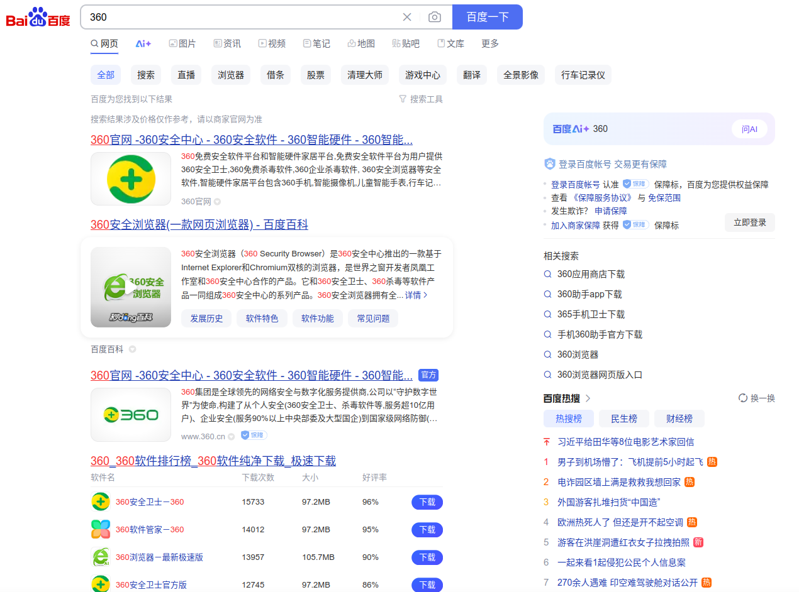Select the 浏览器 filter chip

pyautogui.click(x=231, y=75)
